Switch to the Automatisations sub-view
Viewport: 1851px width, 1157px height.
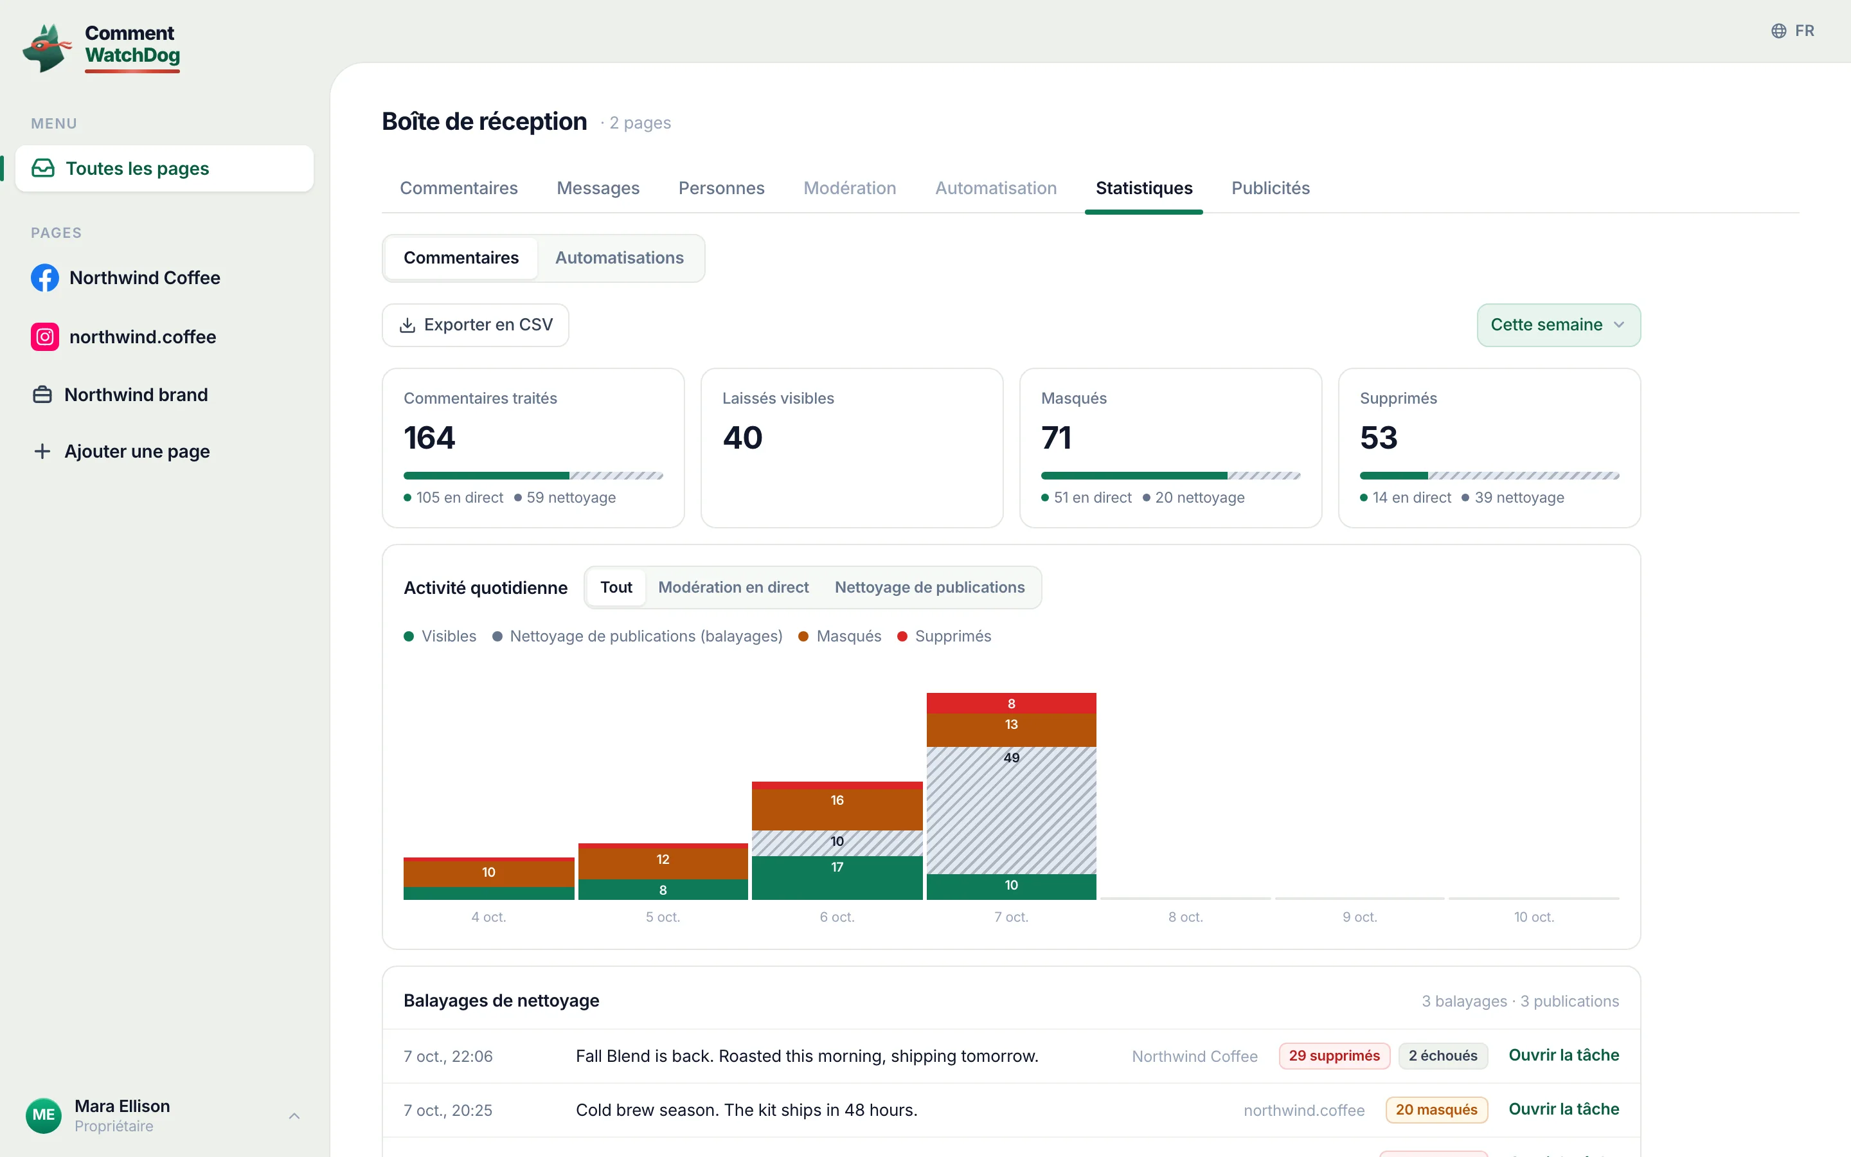620,258
